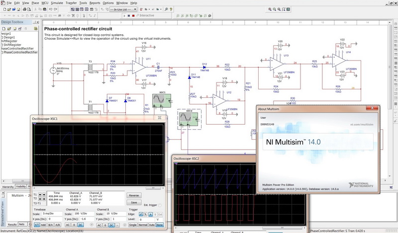Select falling edge trigger button

145,215
